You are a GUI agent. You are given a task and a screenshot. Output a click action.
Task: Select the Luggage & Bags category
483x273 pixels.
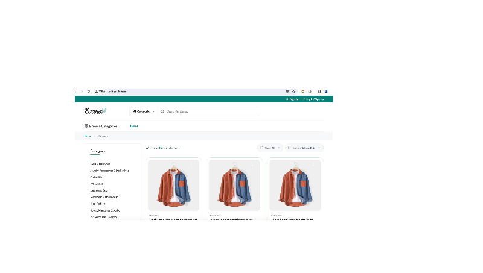point(99,190)
